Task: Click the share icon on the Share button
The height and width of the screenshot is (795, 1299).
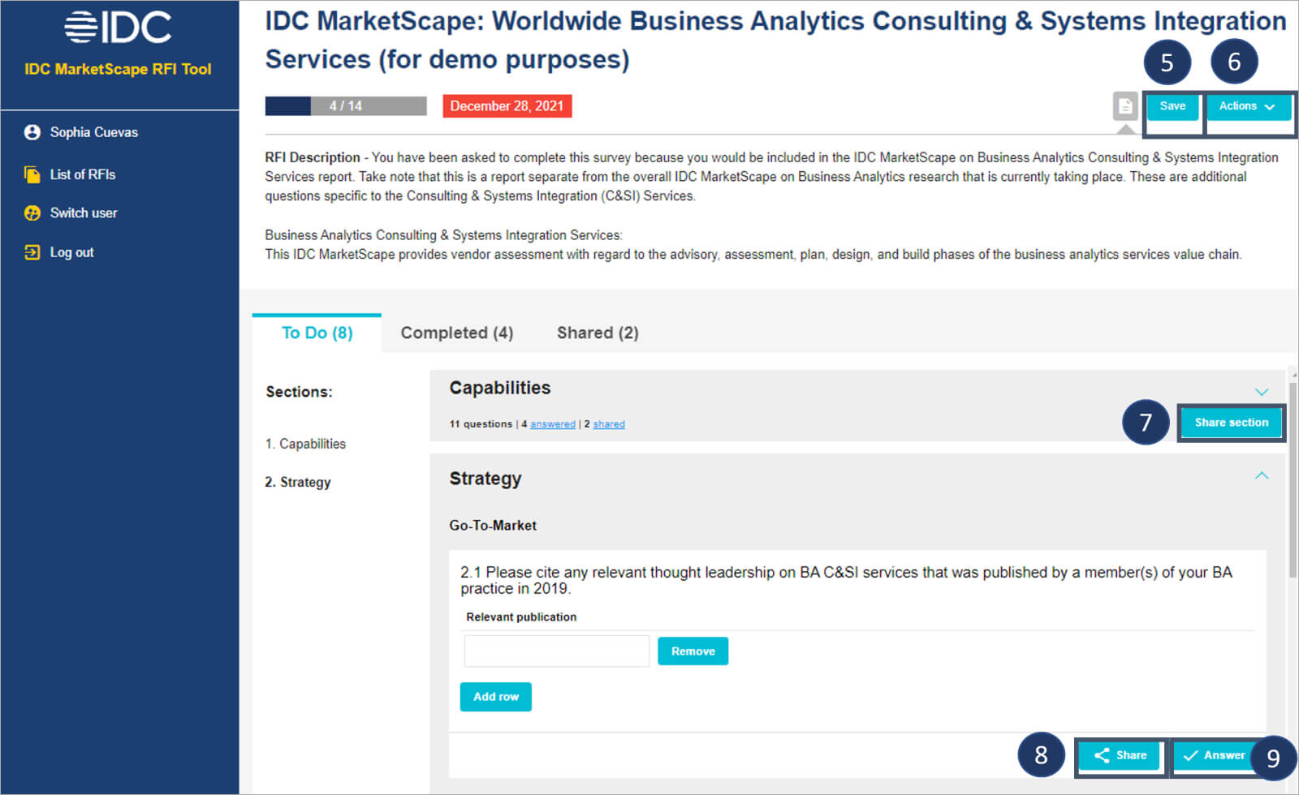Action: coord(1102,755)
